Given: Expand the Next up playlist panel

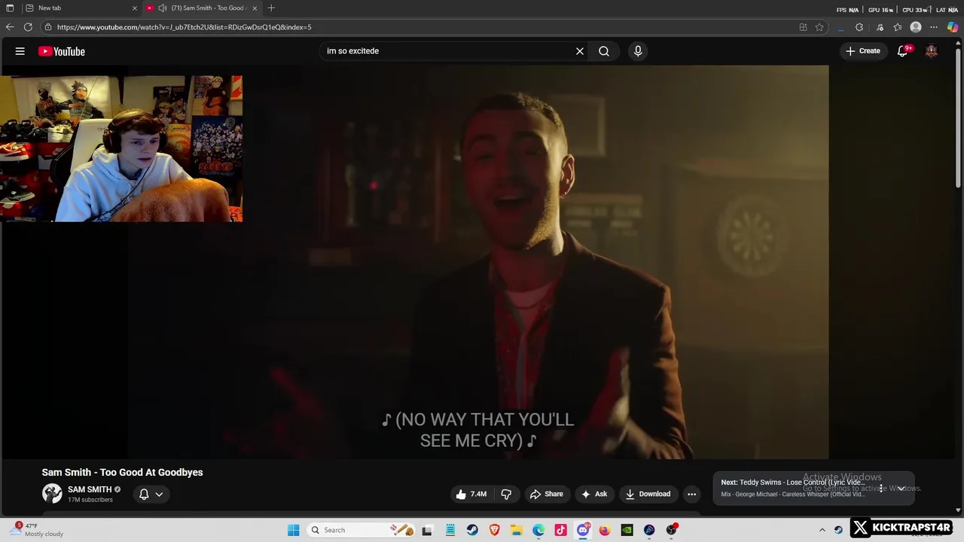Looking at the screenshot, I should [x=901, y=489].
